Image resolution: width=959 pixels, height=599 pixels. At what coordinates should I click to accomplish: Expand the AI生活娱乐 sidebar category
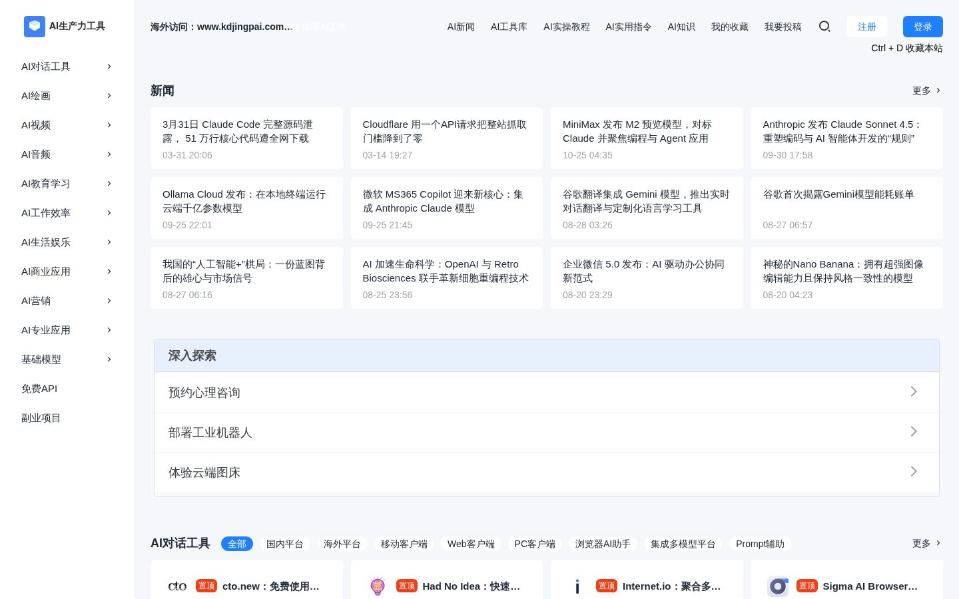pyautogui.click(x=67, y=242)
